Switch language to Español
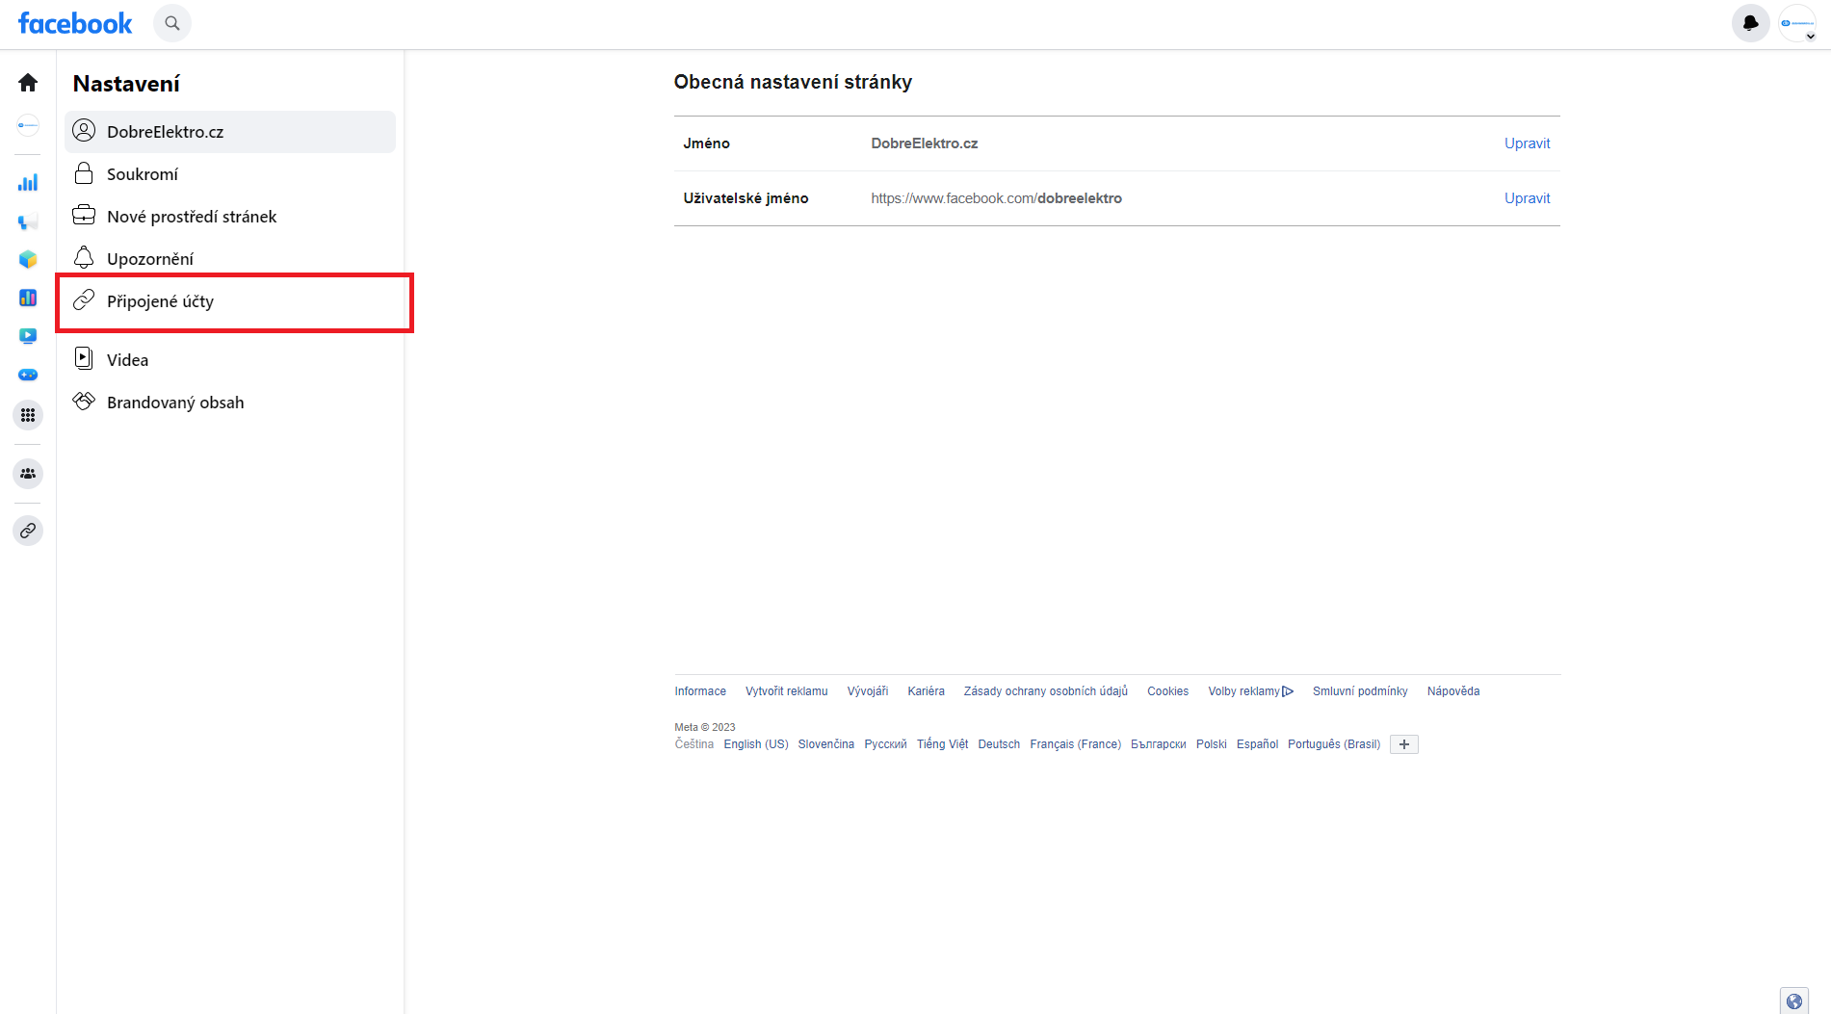The height and width of the screenshot is (1014, 1831). click(1257, 744)
